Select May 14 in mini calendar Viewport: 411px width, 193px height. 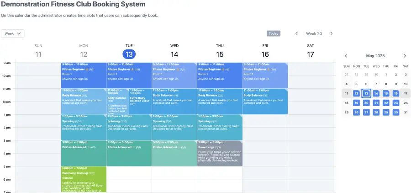tap(376, 93)
